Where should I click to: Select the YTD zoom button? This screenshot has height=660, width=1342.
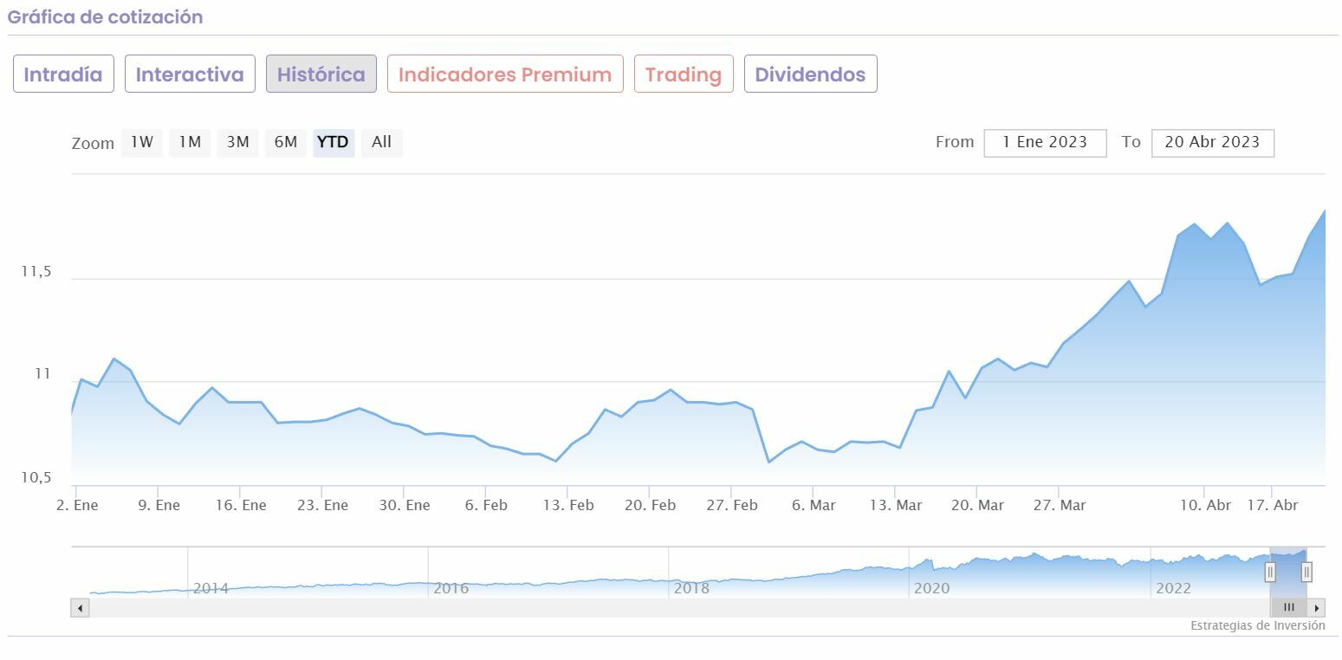(334, 143)
